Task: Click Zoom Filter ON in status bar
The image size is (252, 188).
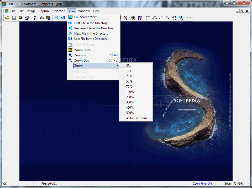Action: 202,184
